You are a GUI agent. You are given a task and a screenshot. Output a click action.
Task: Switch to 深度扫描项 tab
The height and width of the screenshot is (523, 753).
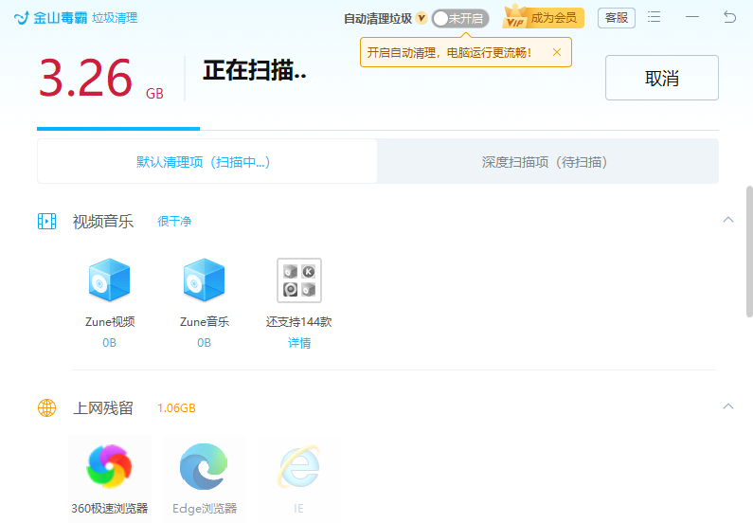[547, 162]
